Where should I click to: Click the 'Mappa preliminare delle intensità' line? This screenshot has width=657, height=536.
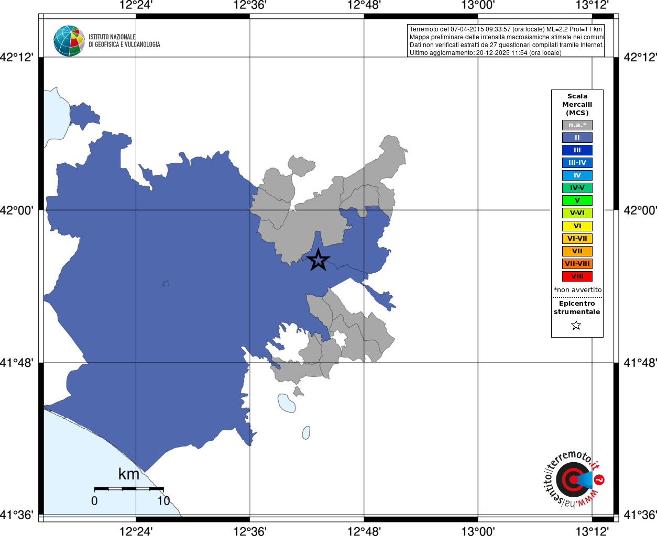coord(507,37)
